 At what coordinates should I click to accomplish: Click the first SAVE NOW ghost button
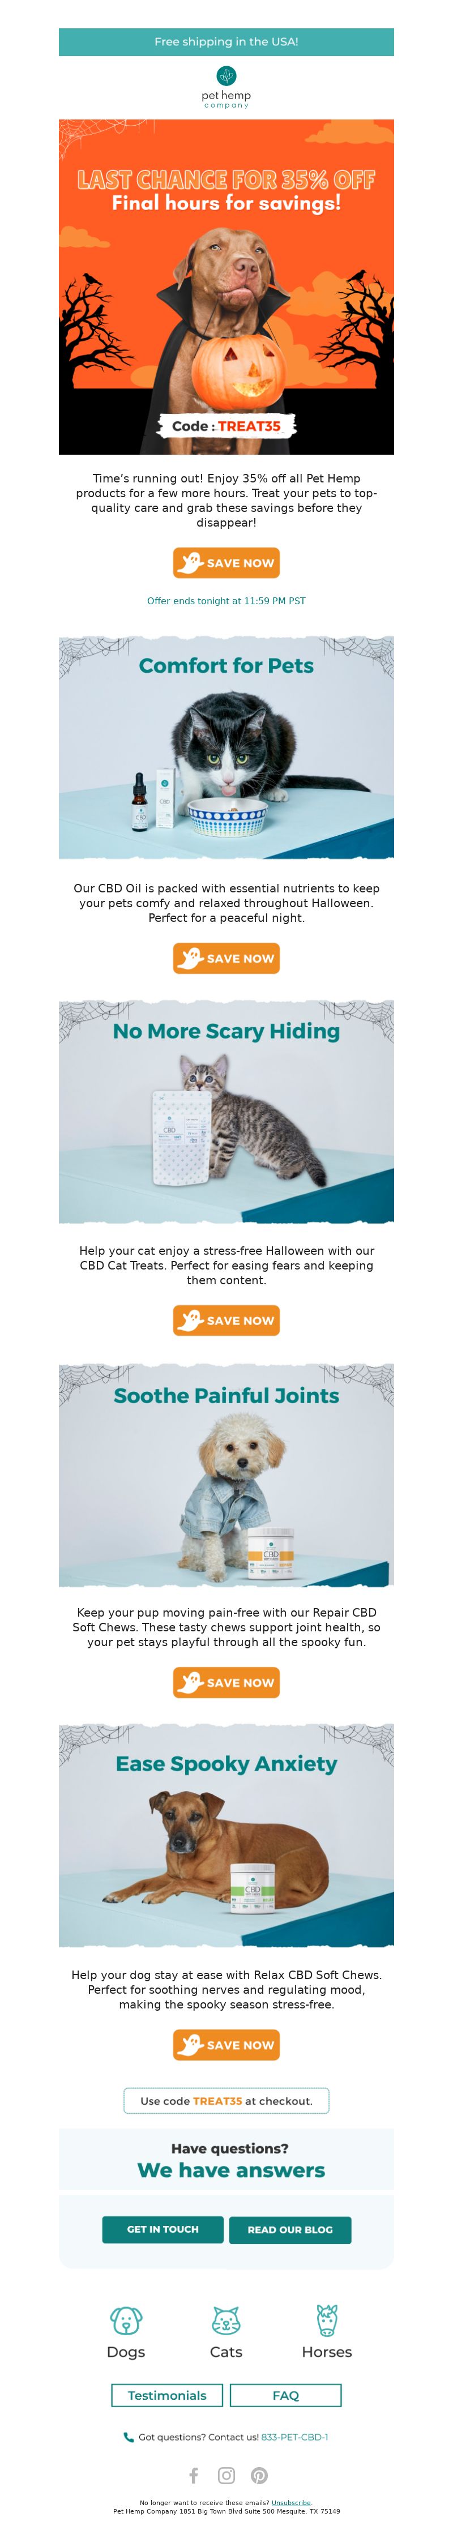click(x=226, y=563)
